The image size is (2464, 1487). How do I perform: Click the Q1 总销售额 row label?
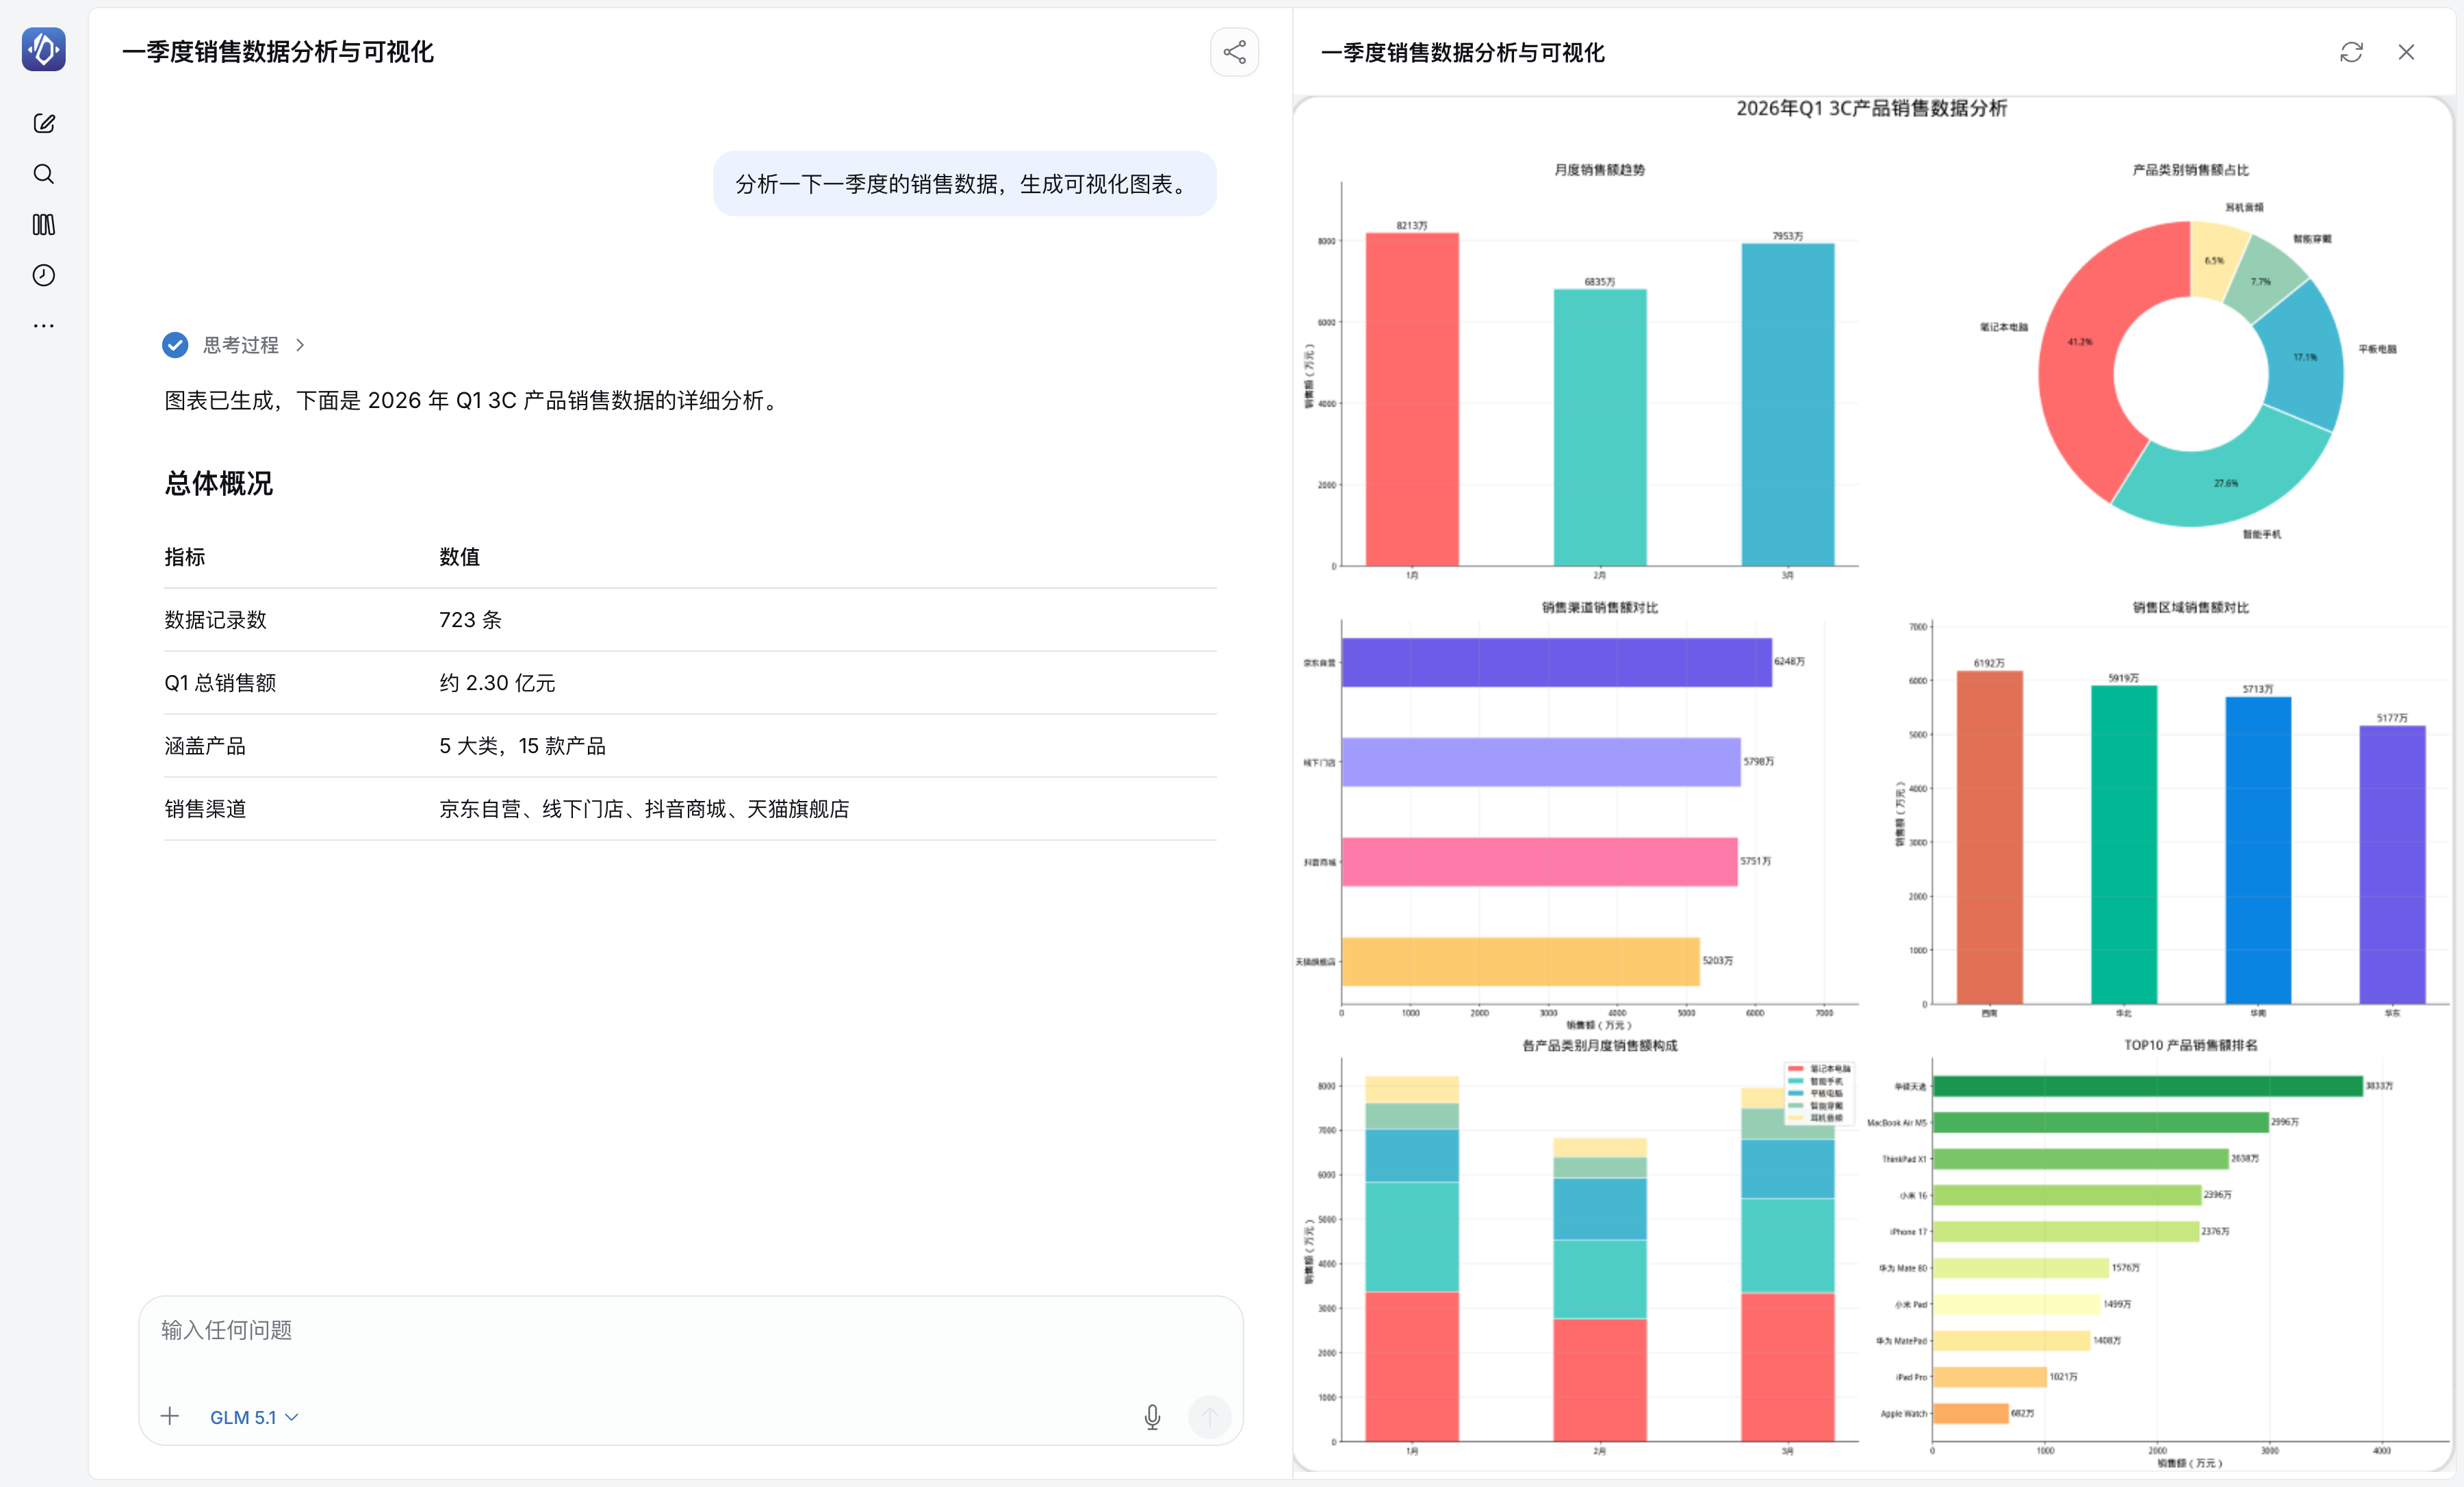tap(220, 683)
